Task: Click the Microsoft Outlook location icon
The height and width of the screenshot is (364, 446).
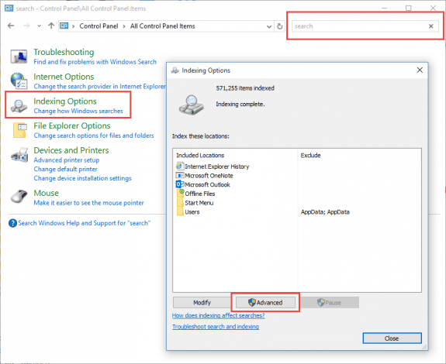Action: 180,184
